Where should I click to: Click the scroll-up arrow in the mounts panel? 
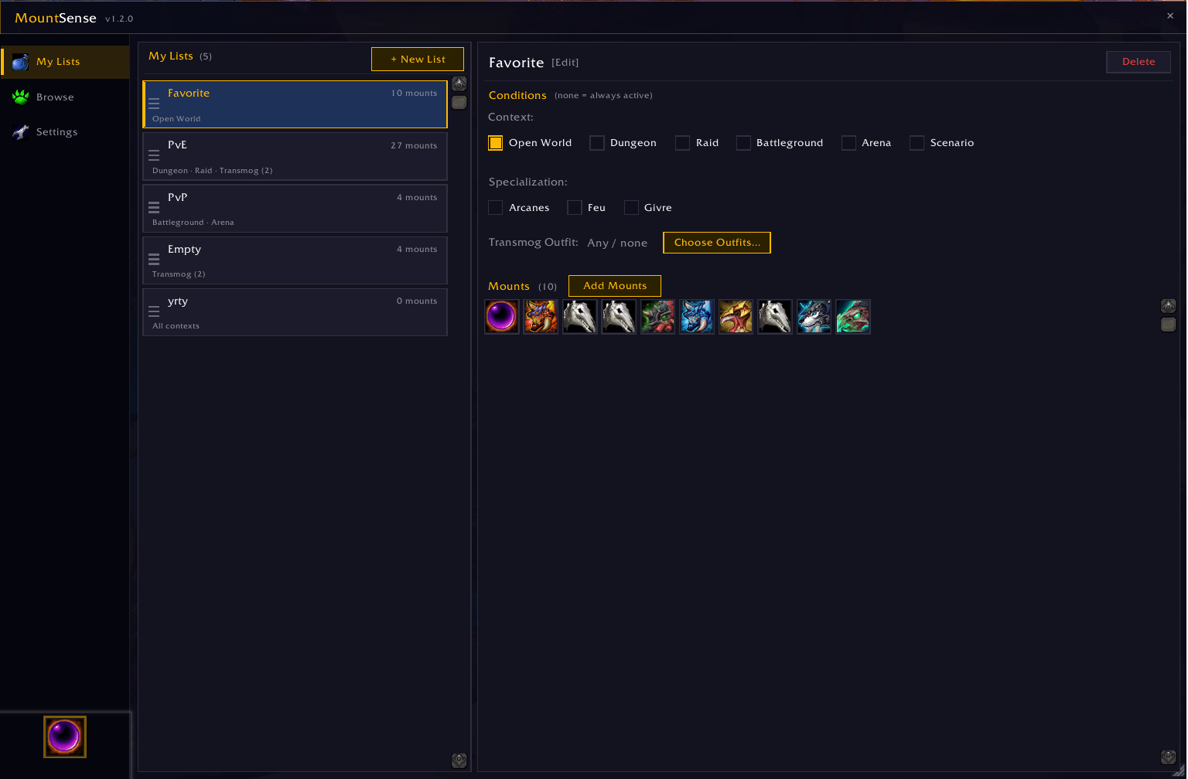[1169, 306]
